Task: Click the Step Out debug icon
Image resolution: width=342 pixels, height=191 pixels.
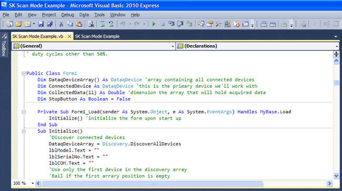Action: pos(189,24)
